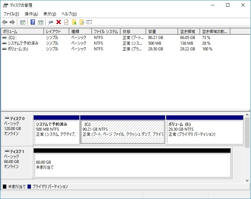Sort by ファイル システム column header

point(106,31)
